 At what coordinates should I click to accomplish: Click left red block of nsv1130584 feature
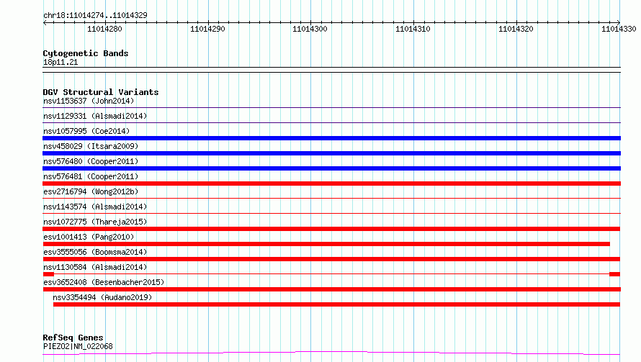48,274
